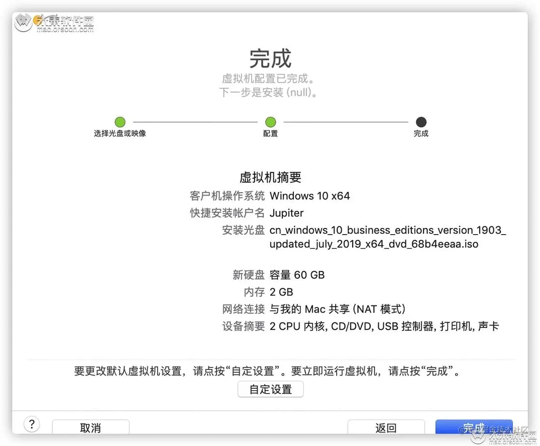Click the 取消 cancel button
This screenshot has width=540, height=446.
tap(91, 427)
